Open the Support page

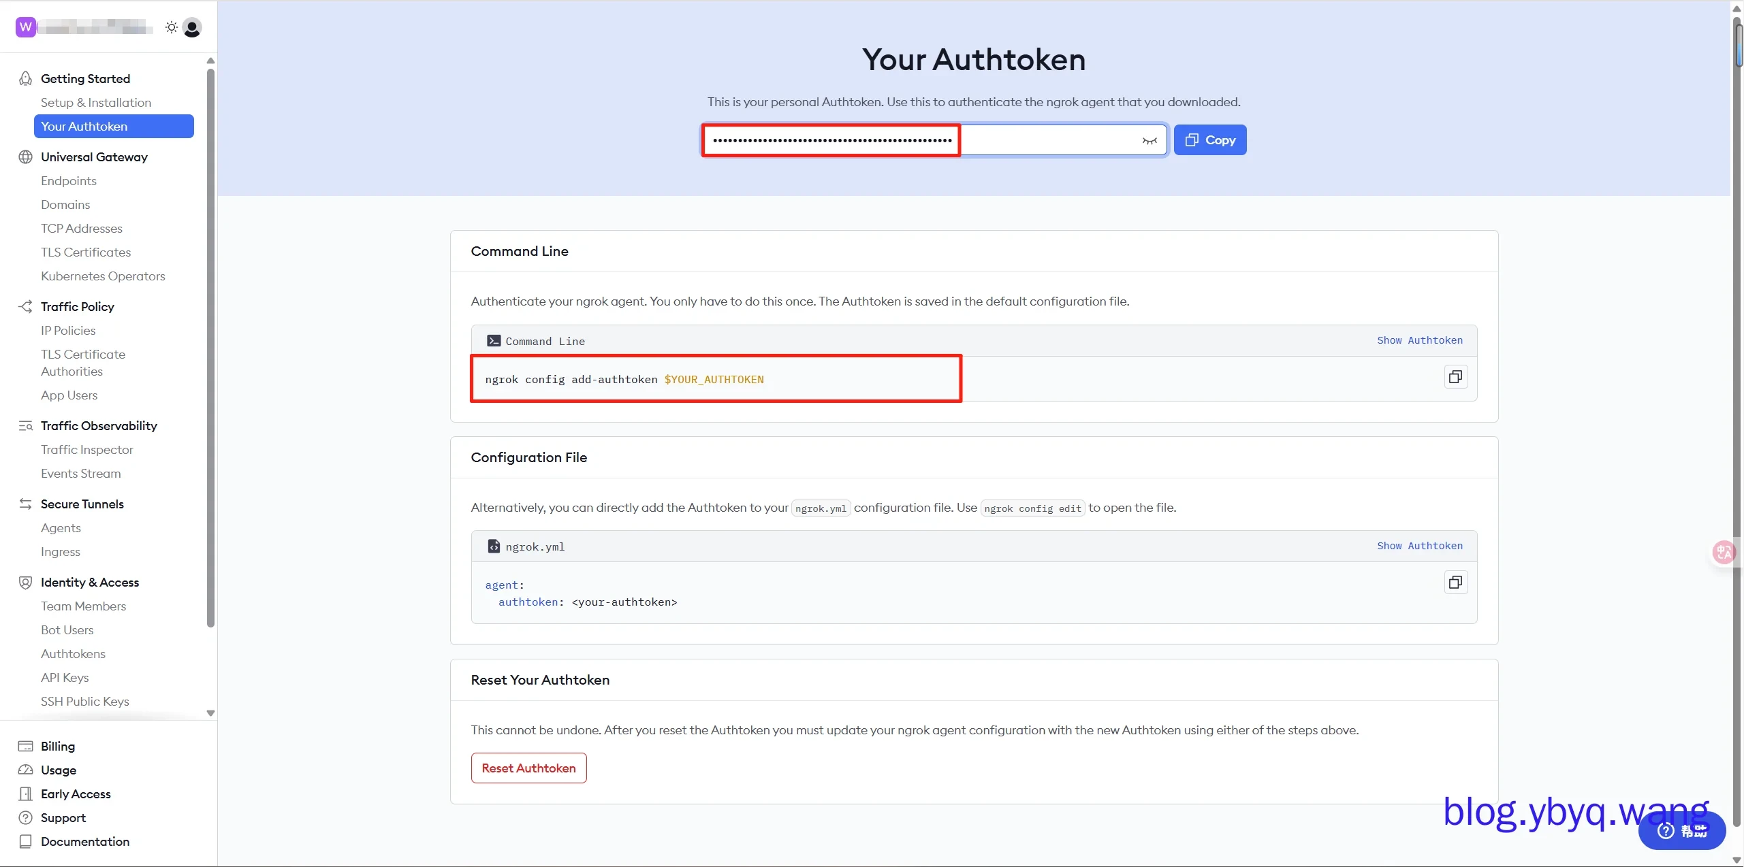pos(63,817)
